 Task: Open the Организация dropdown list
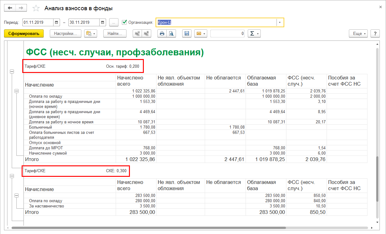pos(280,22)
